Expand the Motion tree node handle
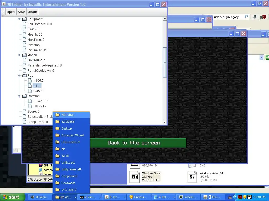Image resolution: width=269 pixels, height=201 pixels. coord(19,55)
